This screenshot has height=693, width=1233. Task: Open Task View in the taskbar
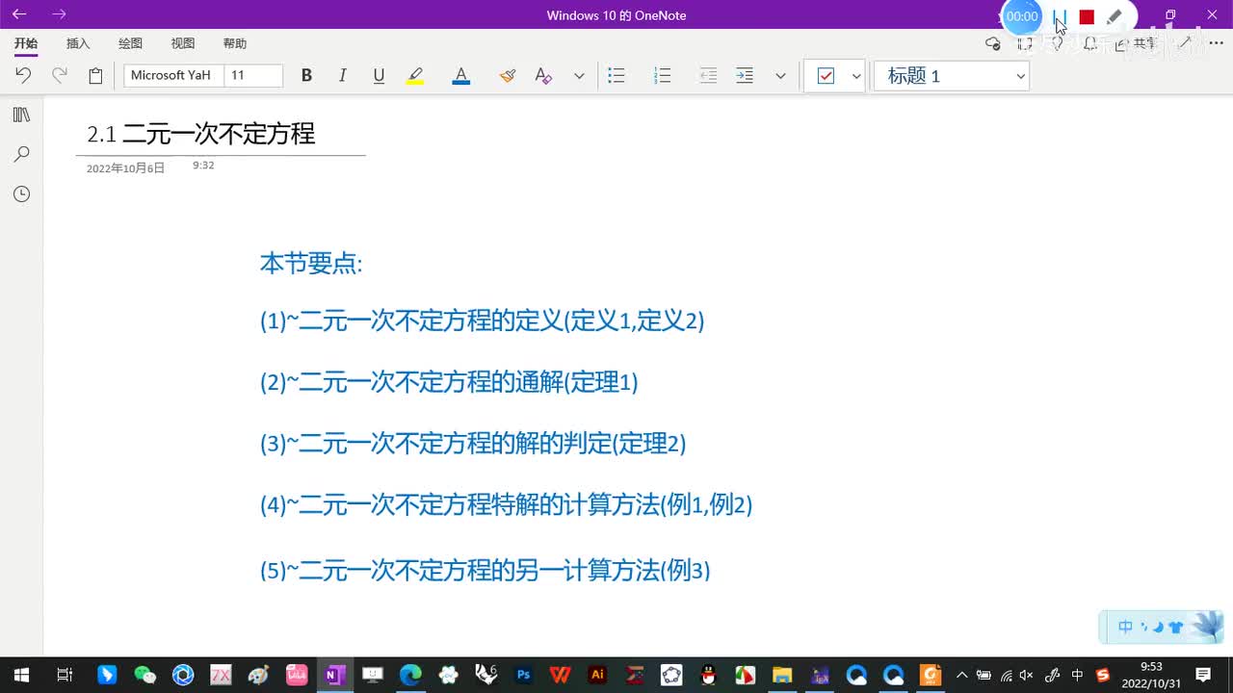65,675
